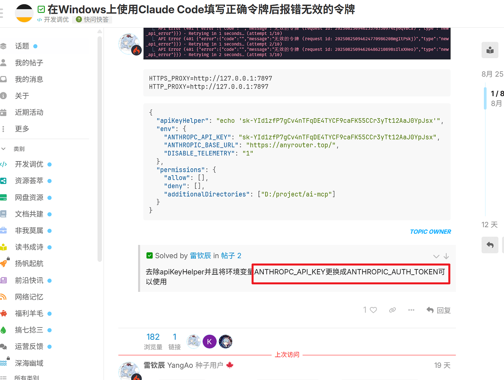Open the 快问快答 tag in header

coord(92,19)
